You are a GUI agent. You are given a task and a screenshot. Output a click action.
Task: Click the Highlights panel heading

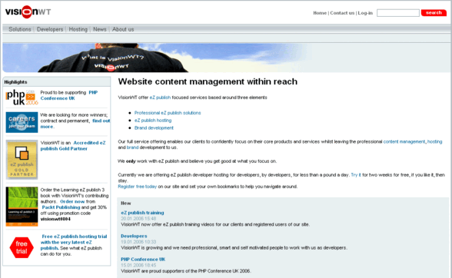pyautogui.click(x=15, y=82)
